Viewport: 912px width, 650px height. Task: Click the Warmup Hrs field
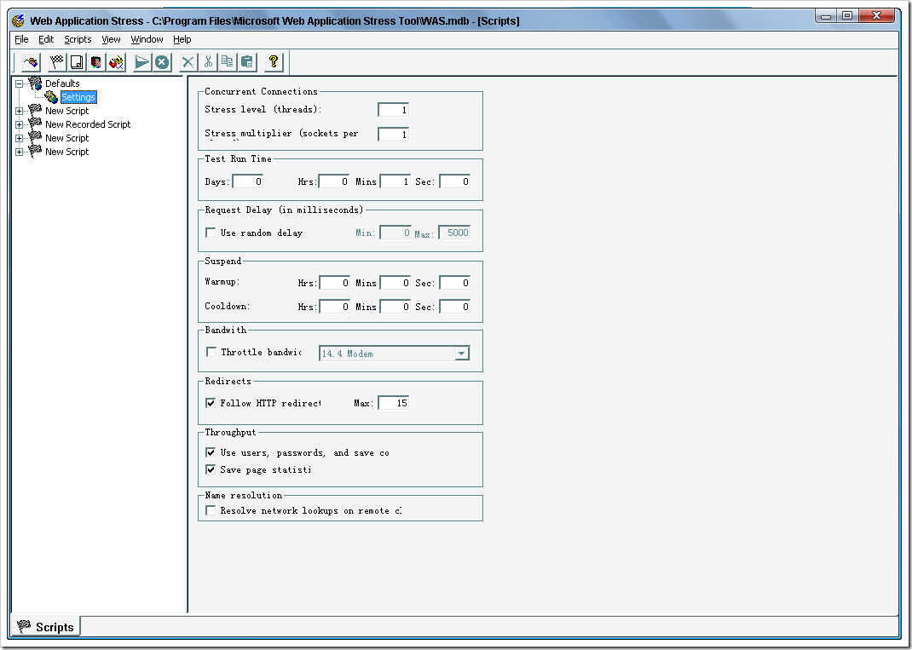coord(334,283)
